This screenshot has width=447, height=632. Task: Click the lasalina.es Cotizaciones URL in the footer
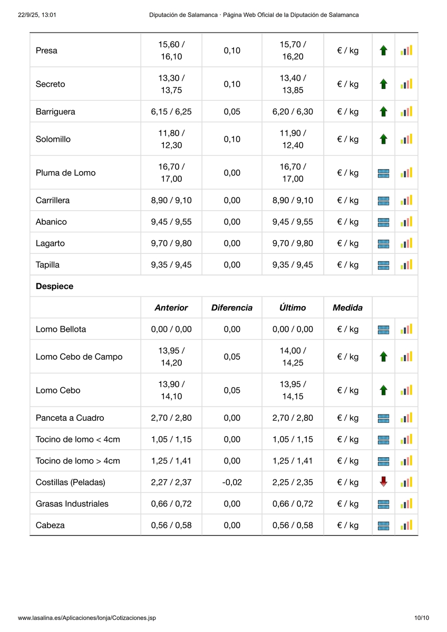tap(87, 618)
